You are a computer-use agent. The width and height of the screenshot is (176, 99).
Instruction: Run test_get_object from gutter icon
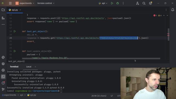click(15, 31)
